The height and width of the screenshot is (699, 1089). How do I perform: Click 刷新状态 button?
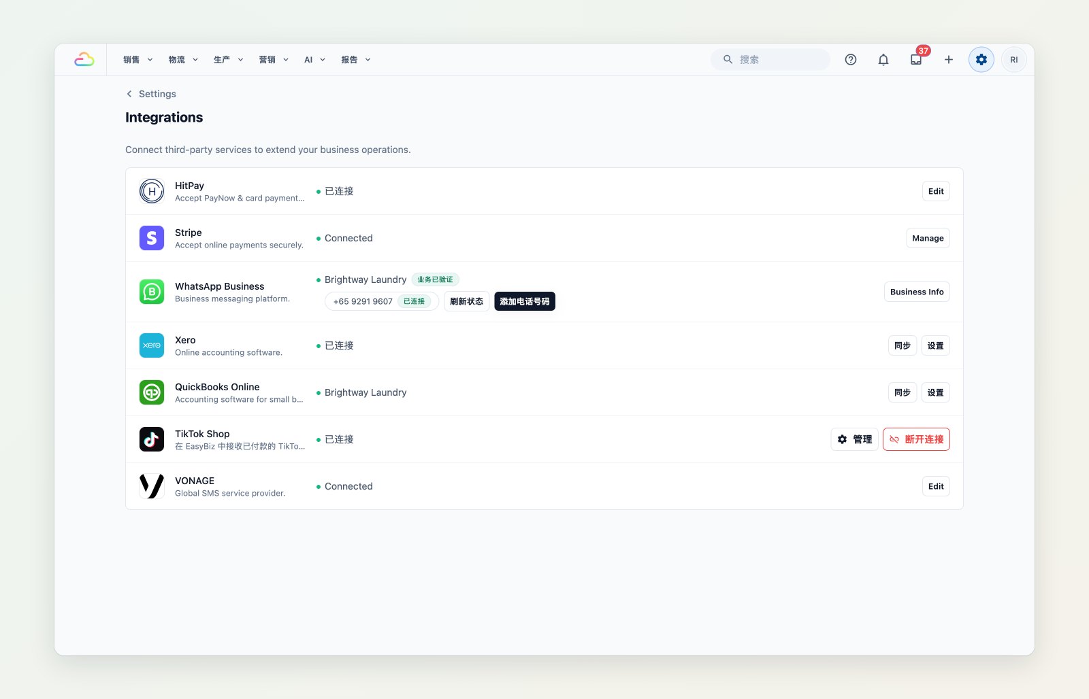(466, 301)
